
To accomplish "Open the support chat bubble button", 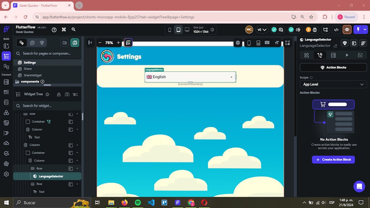I will (x=359, y=187).
